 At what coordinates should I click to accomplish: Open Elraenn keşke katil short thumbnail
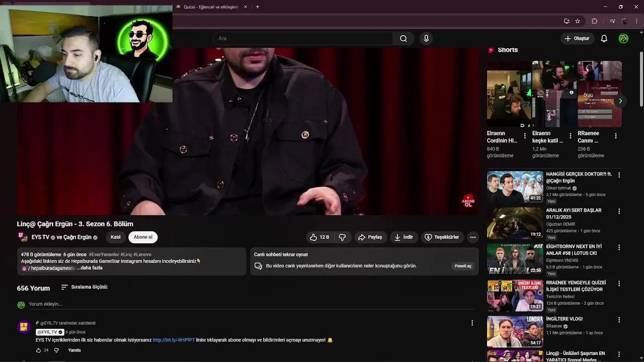click(554, 94)
